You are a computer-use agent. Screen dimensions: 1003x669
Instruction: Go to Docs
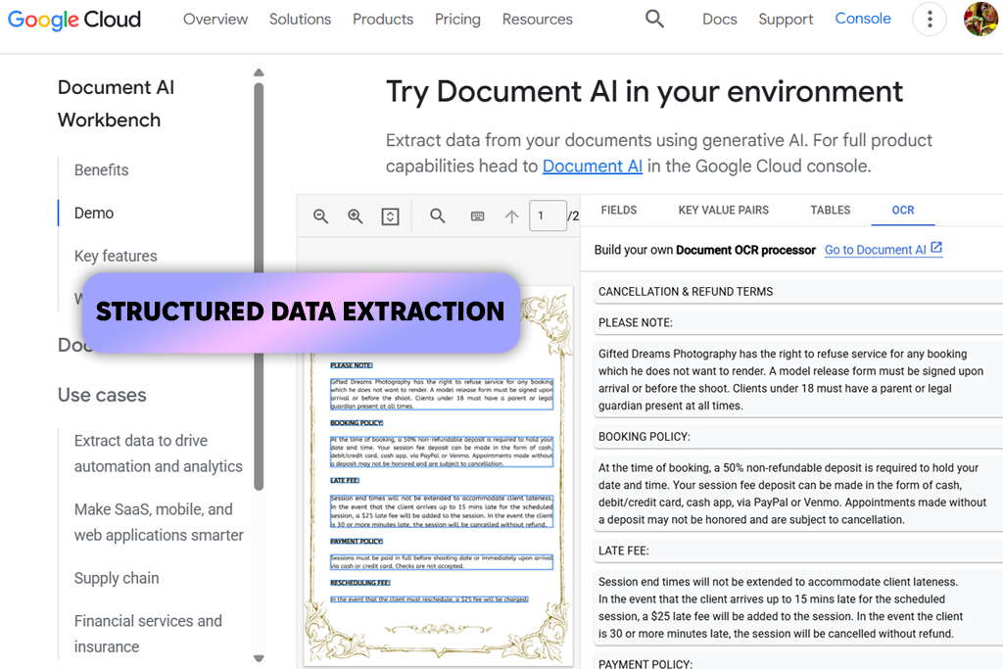720,20
